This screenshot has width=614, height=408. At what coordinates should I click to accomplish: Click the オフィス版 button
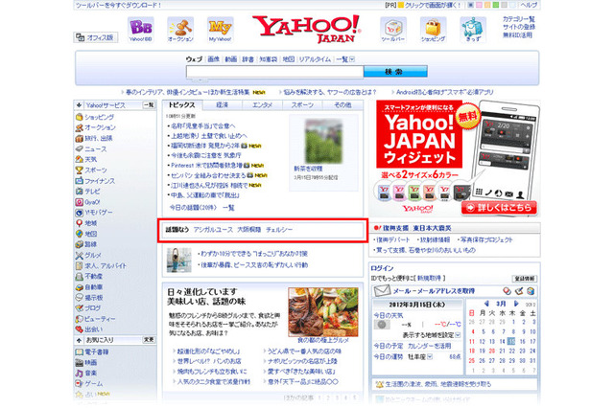[96, 37]
